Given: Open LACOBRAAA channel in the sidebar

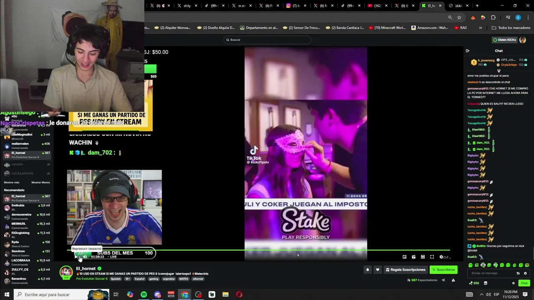Looking at the screenshot, I should coord(27,262).
